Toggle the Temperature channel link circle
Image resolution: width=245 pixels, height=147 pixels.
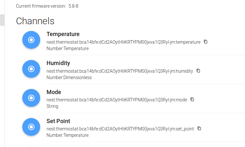pos(31,40)
